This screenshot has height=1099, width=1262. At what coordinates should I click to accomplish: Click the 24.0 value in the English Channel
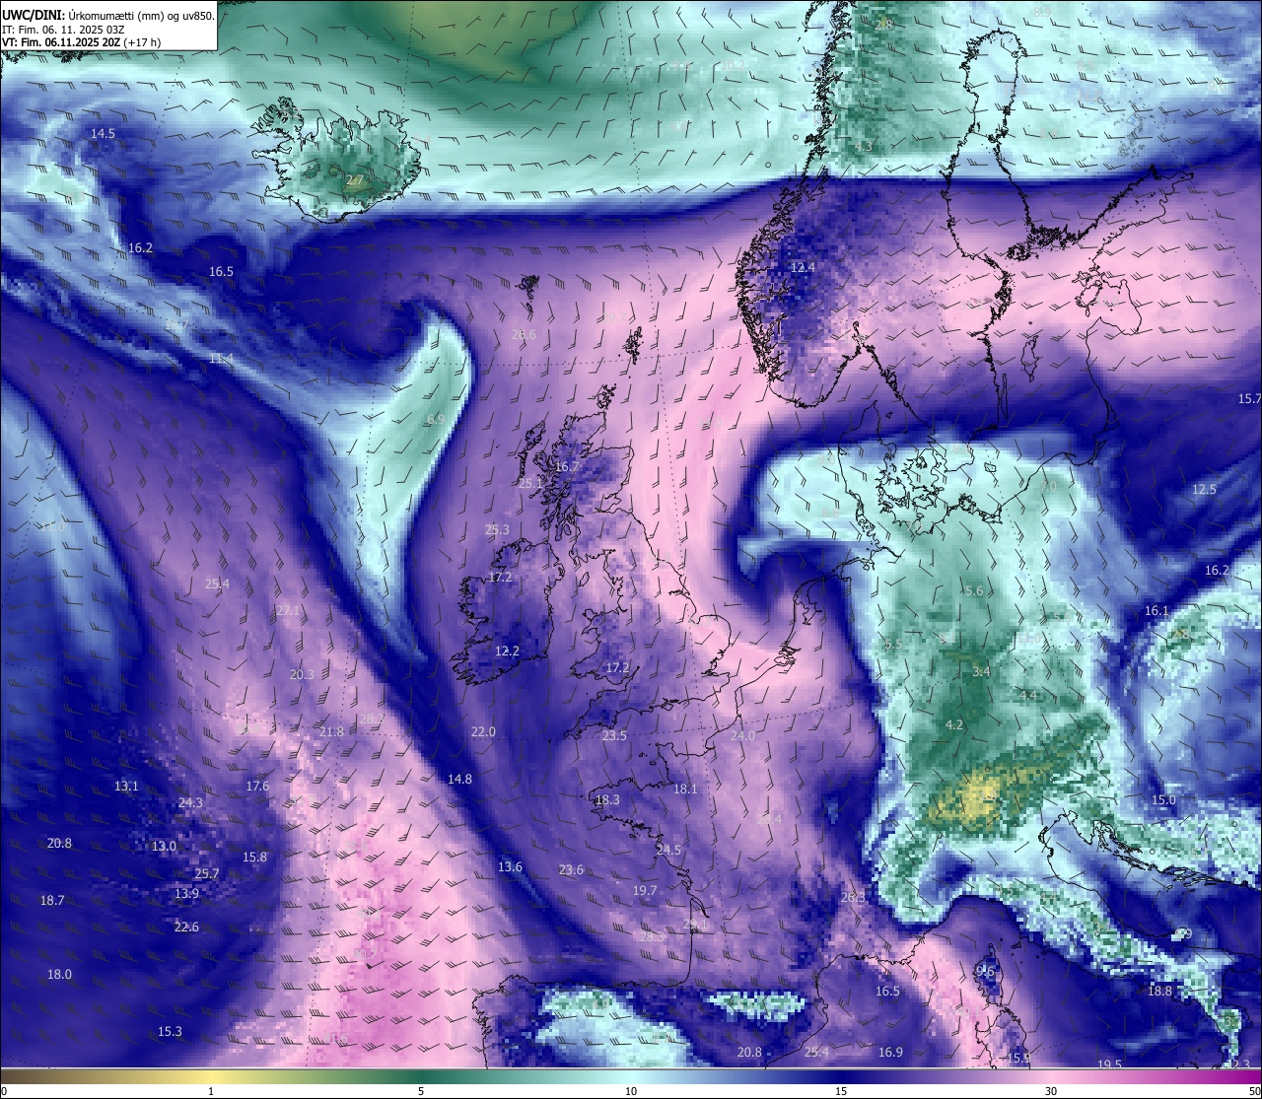742,736
